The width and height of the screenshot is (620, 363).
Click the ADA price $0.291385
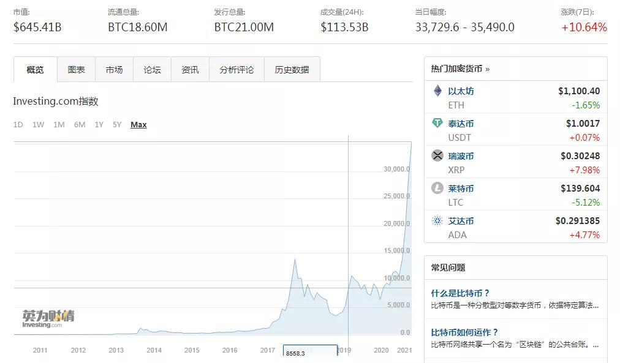[578, 220]
